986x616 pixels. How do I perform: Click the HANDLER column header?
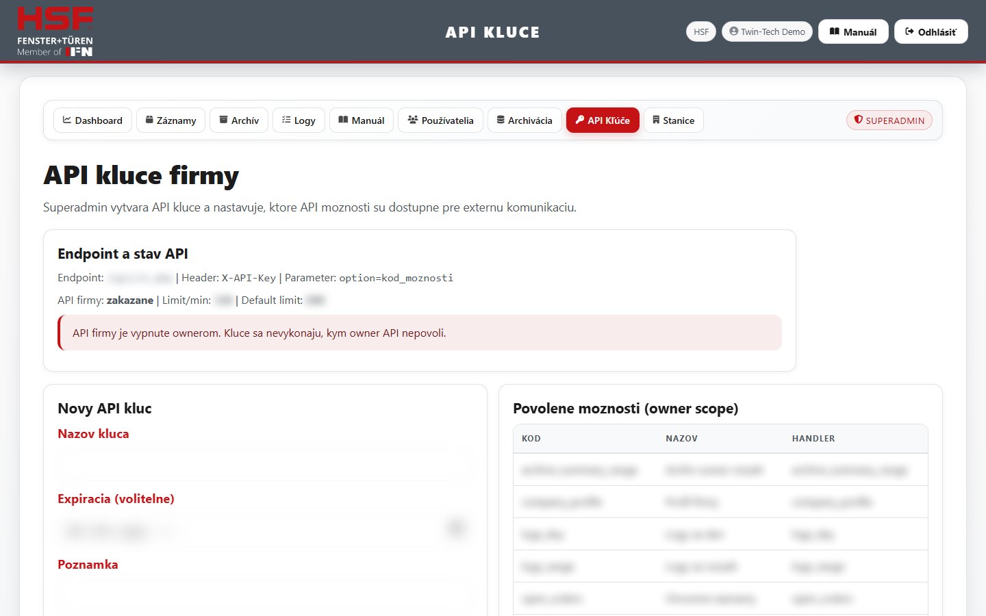(813, 439)
